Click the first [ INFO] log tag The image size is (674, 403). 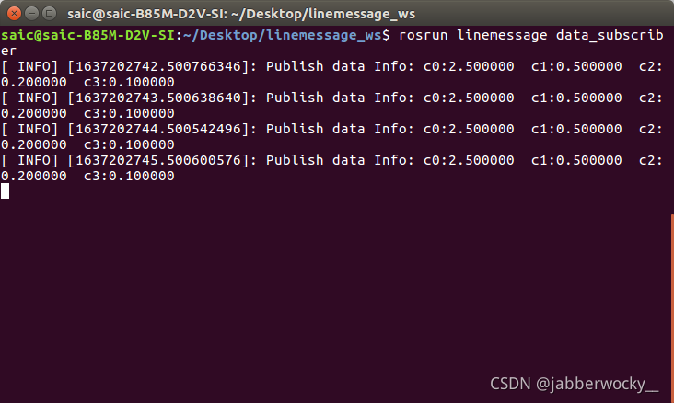tap(29, 66)
